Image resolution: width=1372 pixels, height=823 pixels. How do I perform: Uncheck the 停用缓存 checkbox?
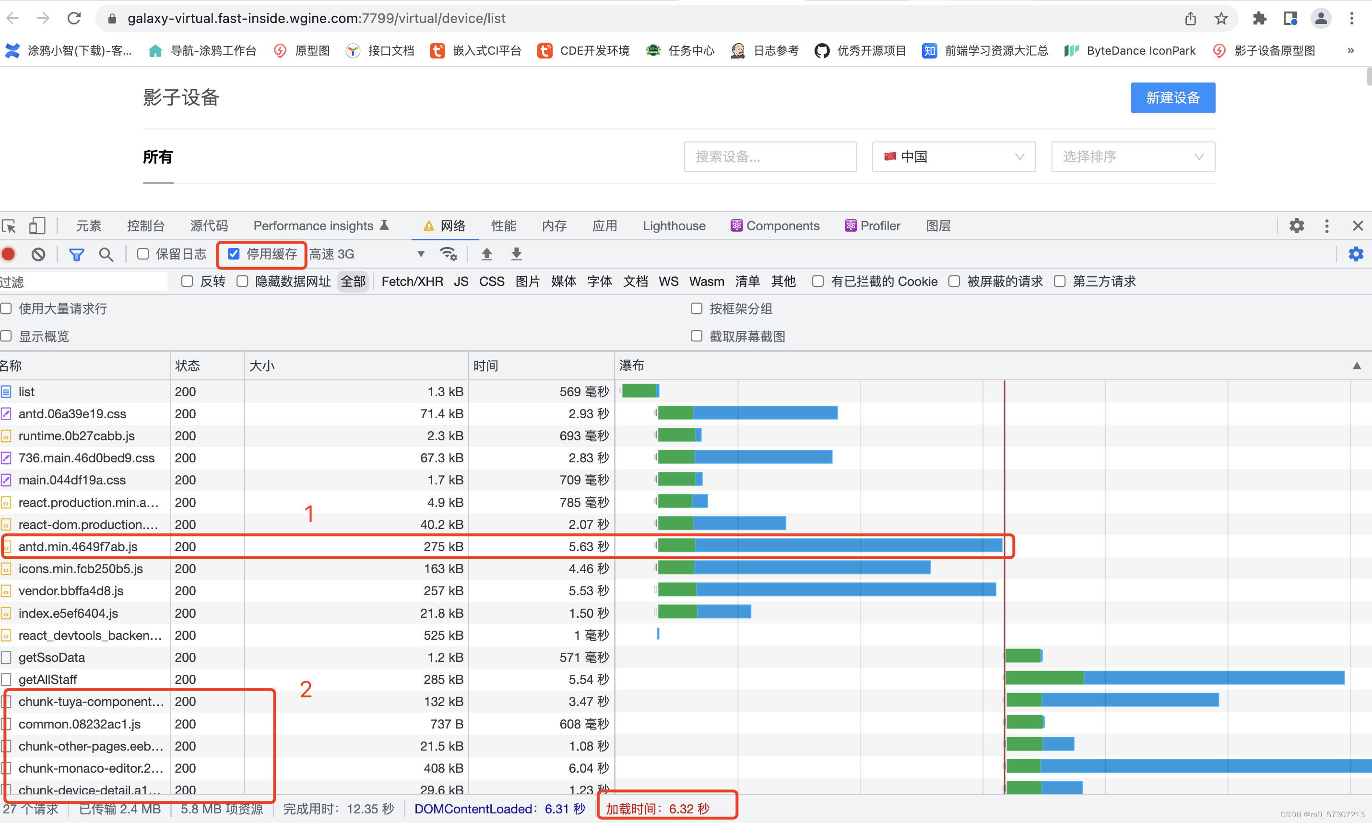point(234,254)
